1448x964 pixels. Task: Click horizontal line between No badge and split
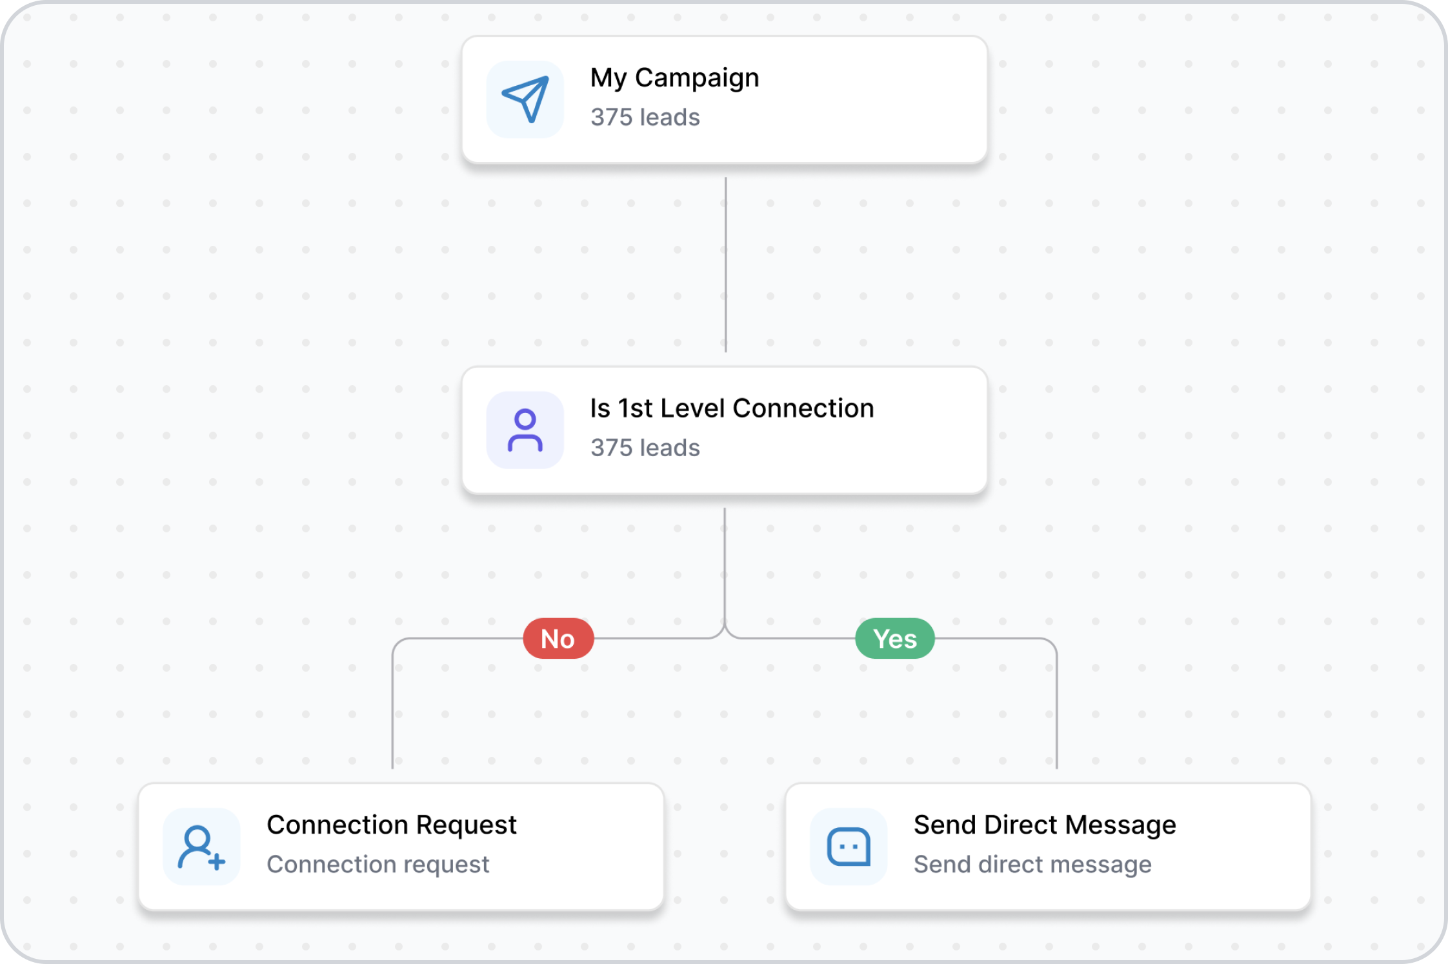coord(652,639)
